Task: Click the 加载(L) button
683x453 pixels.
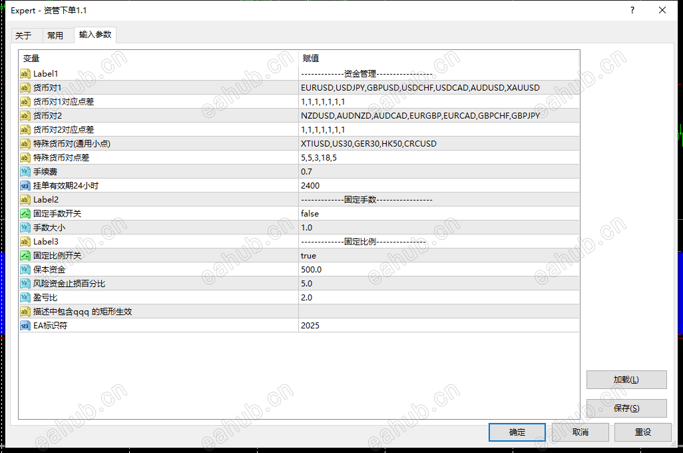Action: (x=626, y=380)
